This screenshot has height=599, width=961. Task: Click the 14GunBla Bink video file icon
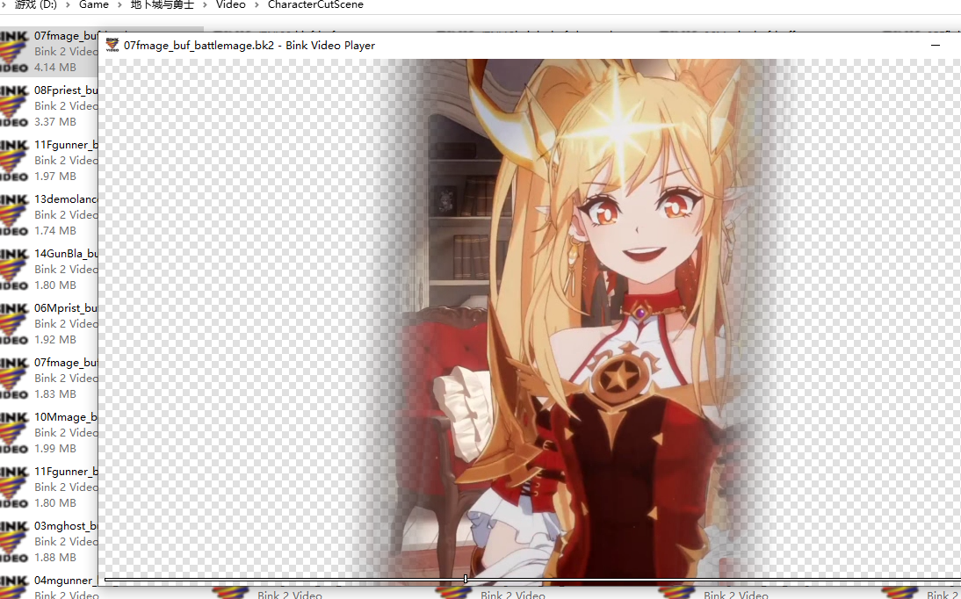coord(14,269)
